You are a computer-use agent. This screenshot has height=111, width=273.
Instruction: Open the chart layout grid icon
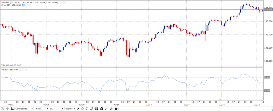[x=97, y=109]
